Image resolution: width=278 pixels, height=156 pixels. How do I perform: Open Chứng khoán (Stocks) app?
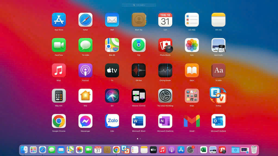165,70
